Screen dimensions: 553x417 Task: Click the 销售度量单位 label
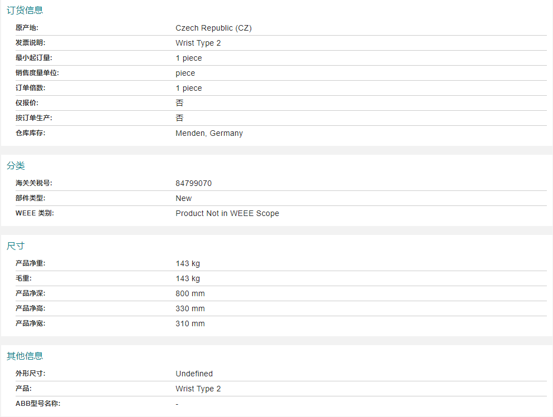coord(37,73)
